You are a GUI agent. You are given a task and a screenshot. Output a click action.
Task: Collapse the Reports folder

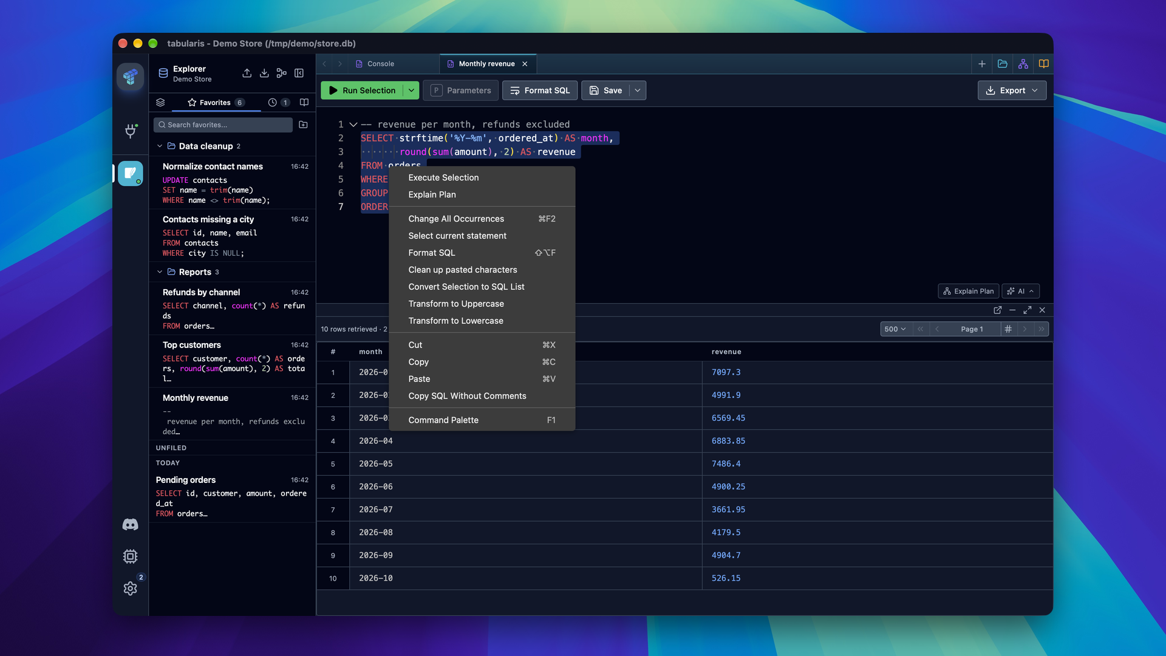(x=160, y=272)
